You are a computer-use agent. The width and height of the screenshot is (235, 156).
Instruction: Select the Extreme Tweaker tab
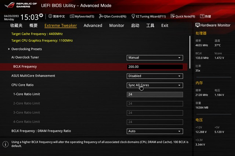61,25
